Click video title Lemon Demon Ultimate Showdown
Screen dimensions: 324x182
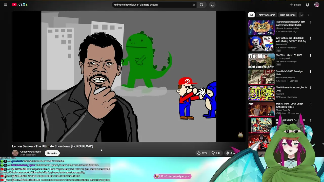53,146
